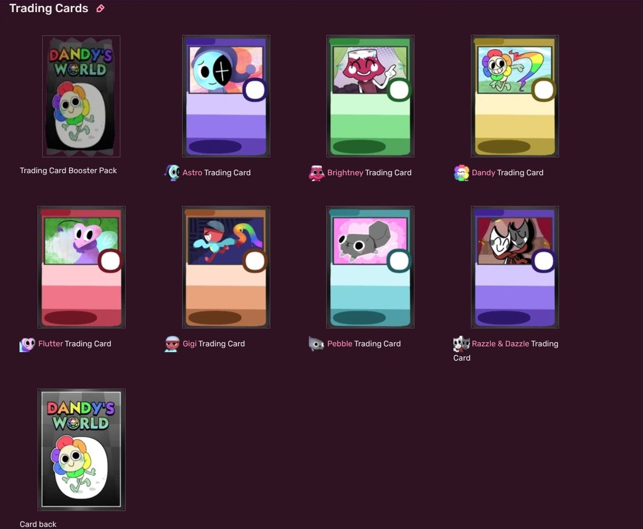643x529 pixels.
Task: Click the Brightney character avatar icon
Action: [317, 173]
